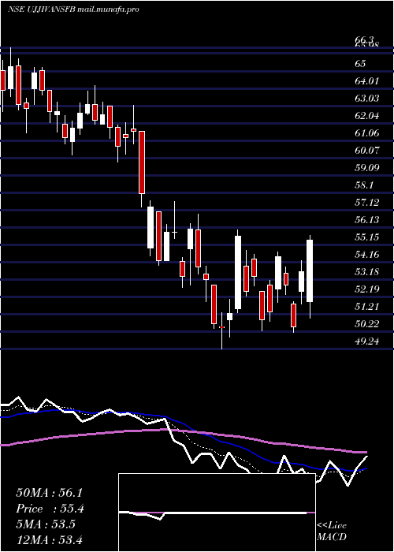
Task: Select the 58.1 price axis label
Action: 364,185
